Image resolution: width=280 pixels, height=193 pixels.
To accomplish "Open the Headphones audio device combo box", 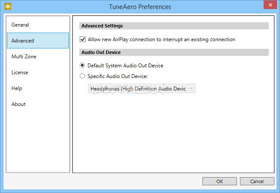I will point(142,88).
